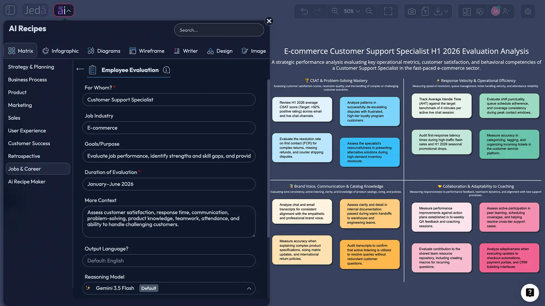Switch to the Infographic tab

(60, 51)
